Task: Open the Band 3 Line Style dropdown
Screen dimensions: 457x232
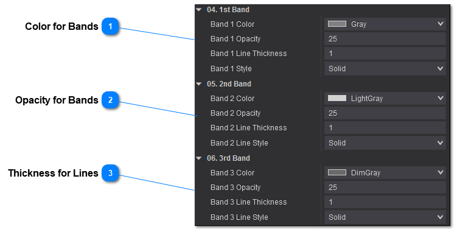Action: tap(385, 217)
